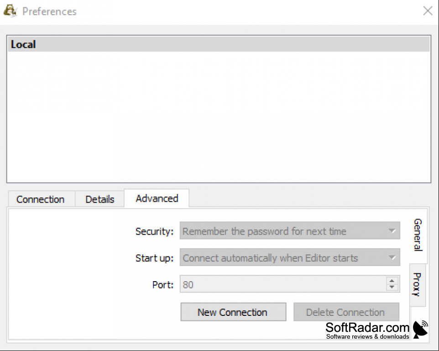Expand the Start up behavior dropdown
Viewport: 439px width, 351px height.
tap(290, 257)
